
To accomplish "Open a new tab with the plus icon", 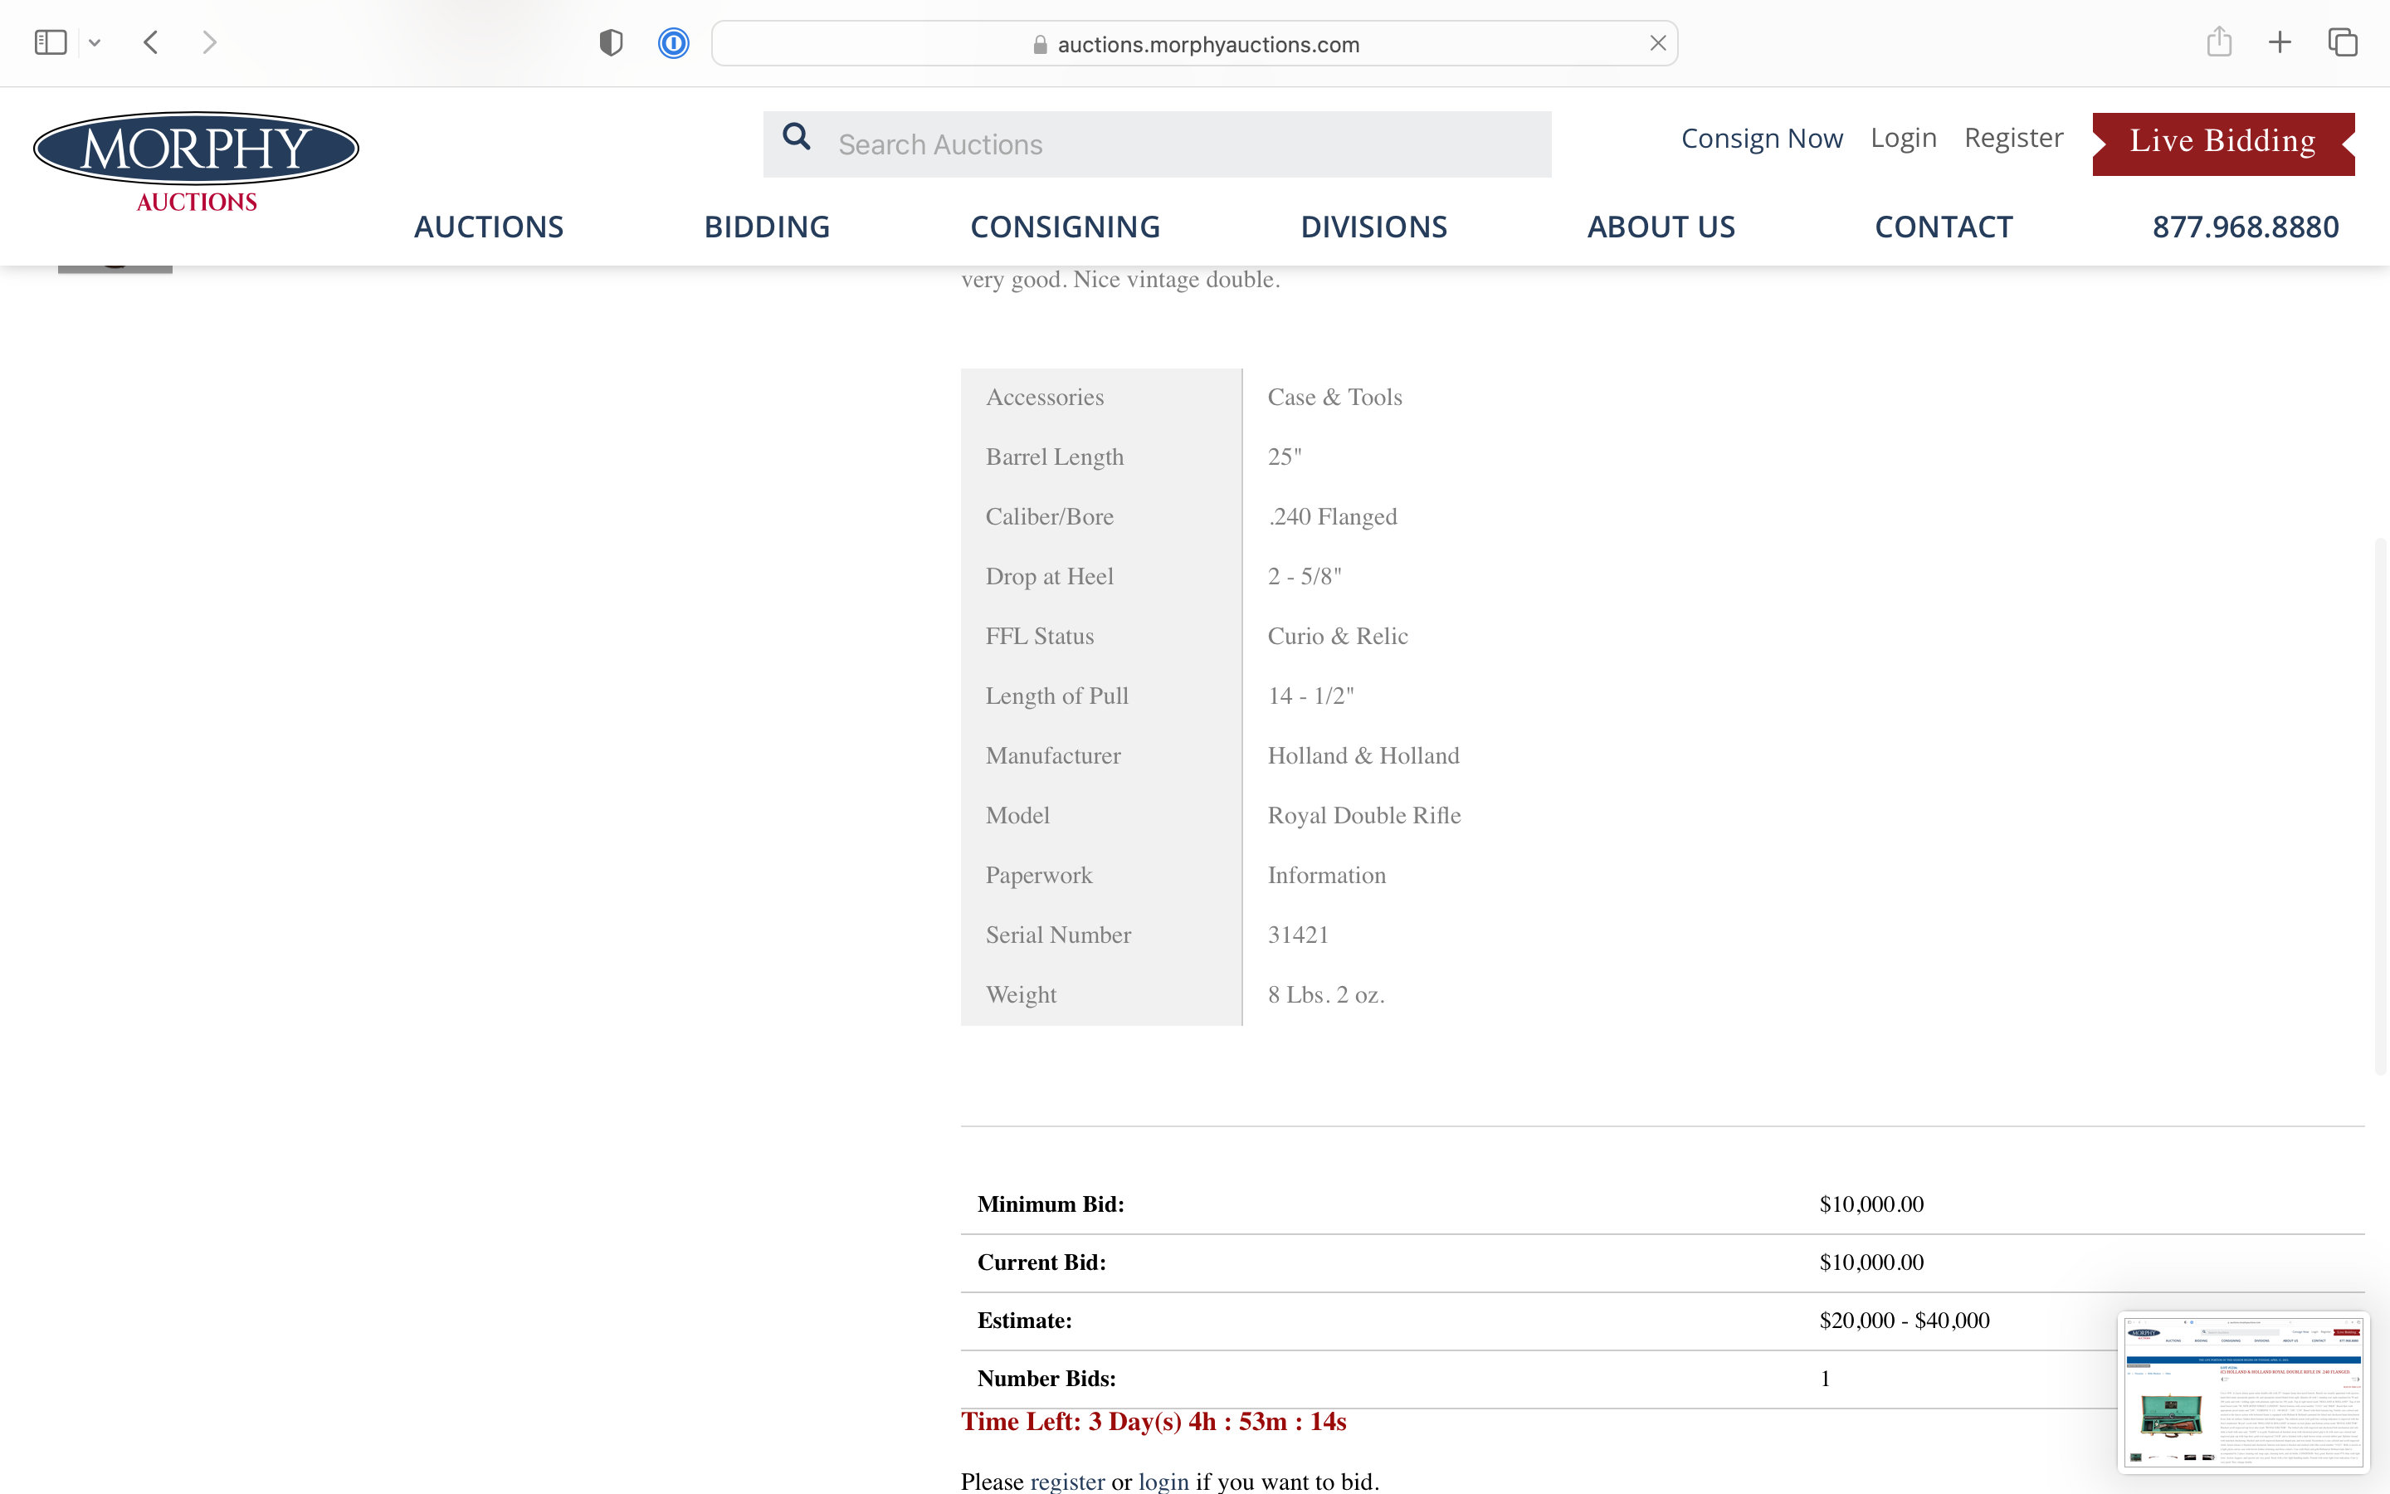I will tap(2280, 42).
